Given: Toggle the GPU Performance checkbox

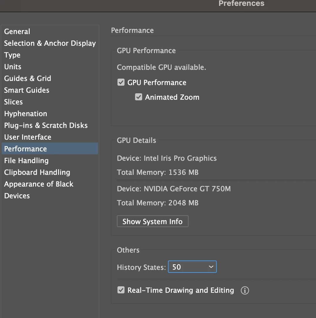Looking at the screenshot, I should [x=121, y=82].
